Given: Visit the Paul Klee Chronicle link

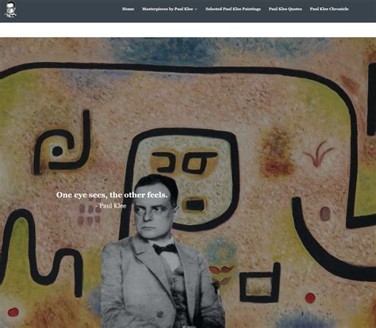Looking at the screenshot, I should click(x=329, y=9).
